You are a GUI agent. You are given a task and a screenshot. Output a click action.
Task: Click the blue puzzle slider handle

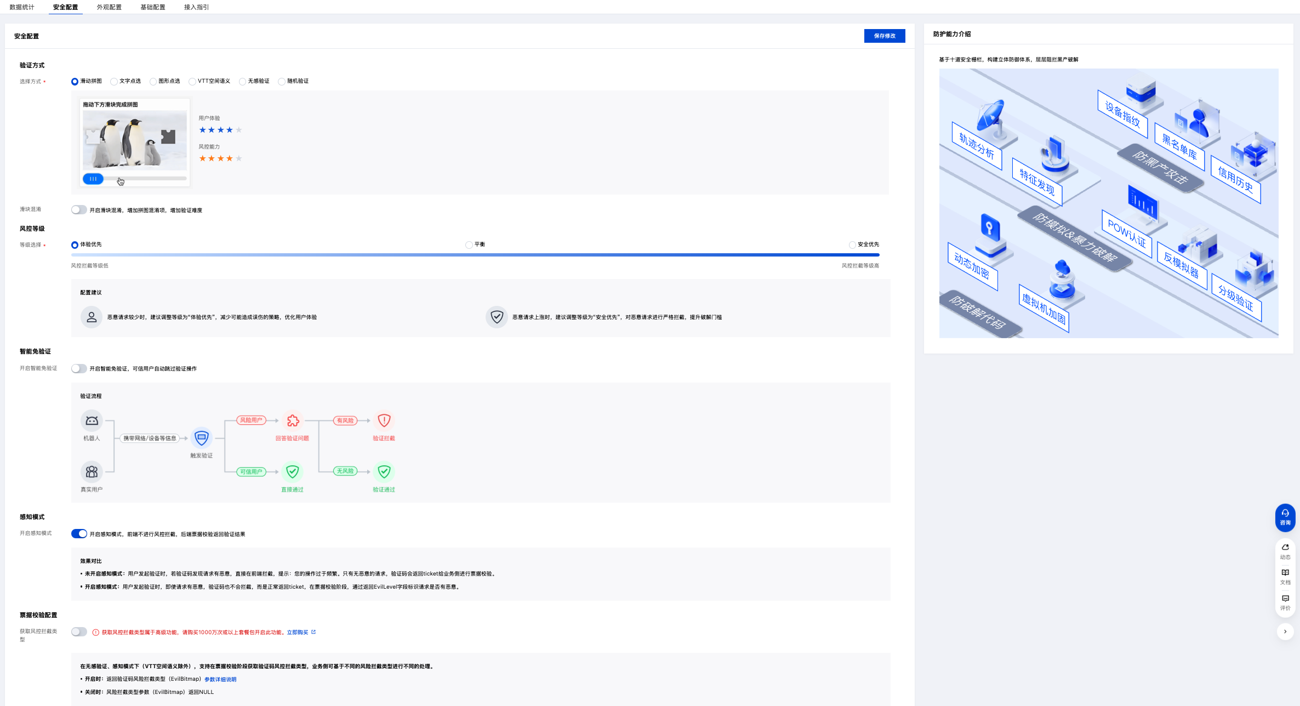click(x=93, y=179)
